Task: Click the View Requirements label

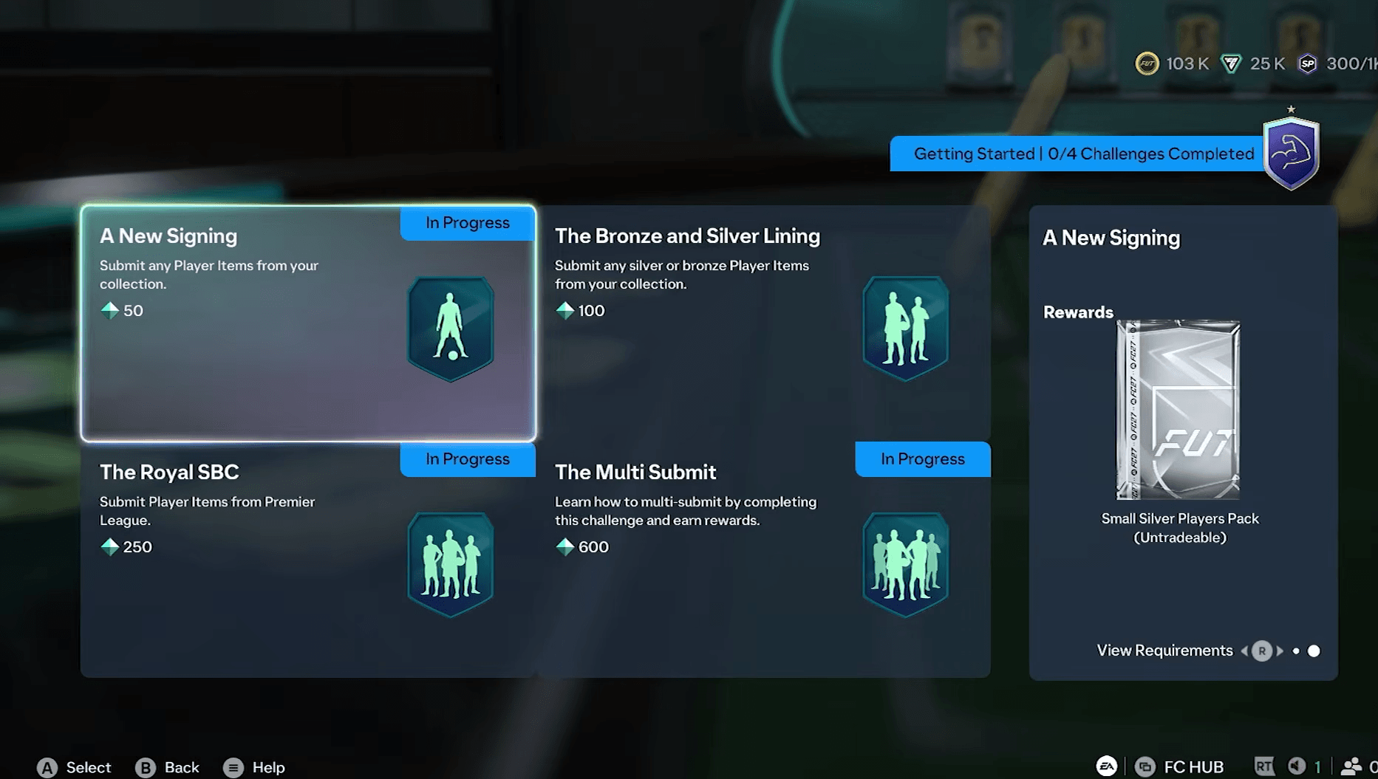Action: coord(1165,651)
